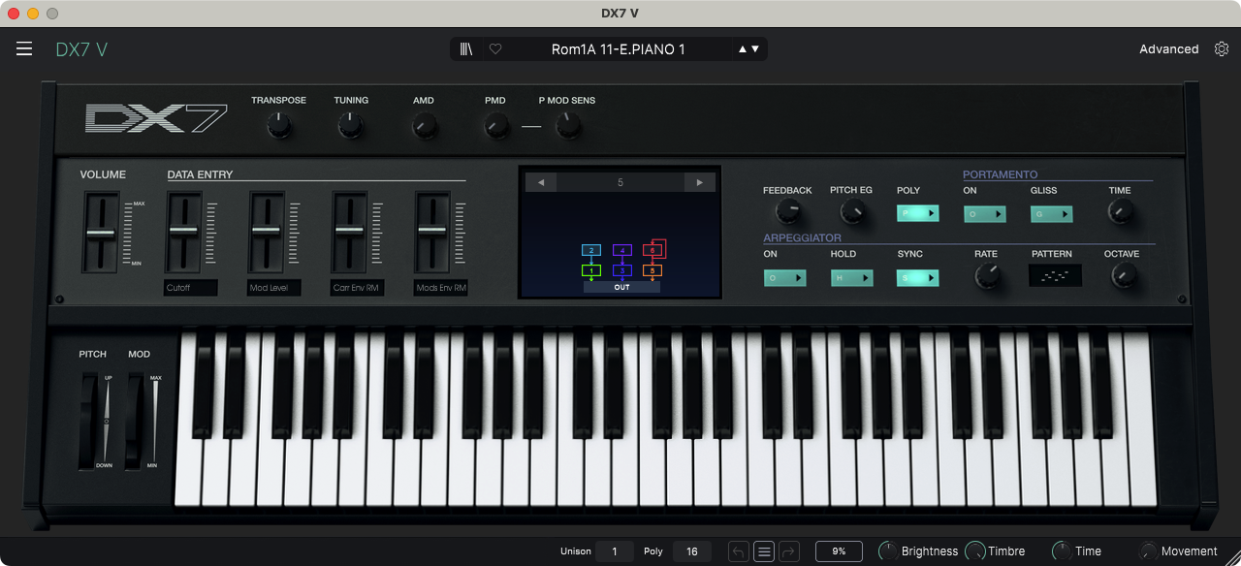This screenshot has height=566, width=1241.
Task: Toggle the Arpeggiator HOLD switch
Action: pyautogui.click(x=851, y=278)
